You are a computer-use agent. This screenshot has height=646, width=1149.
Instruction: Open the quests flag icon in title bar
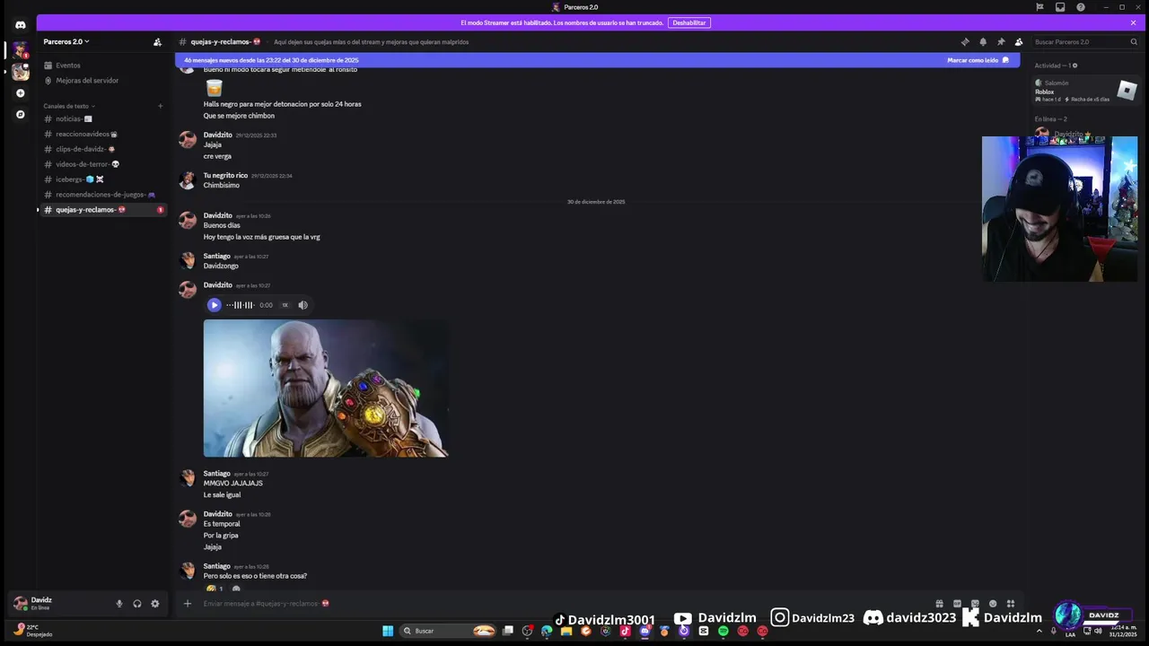pyautogui.click(x=1039, y=7)
